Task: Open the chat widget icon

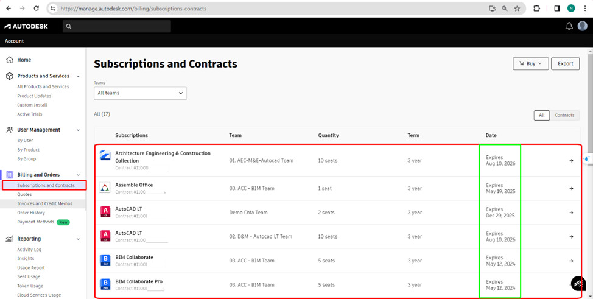Action: [x=578, y=284]
